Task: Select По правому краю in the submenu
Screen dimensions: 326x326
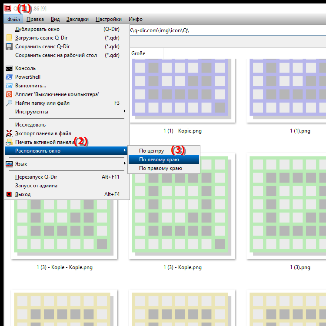Action: [x=164, y=168]
